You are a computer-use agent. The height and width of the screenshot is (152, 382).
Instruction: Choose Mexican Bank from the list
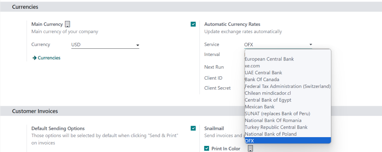288,107
